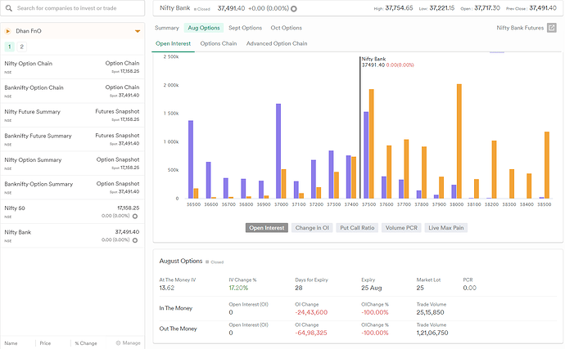Click the Prev Close value in header
The image size is (565, 349).
click(543, 8)
